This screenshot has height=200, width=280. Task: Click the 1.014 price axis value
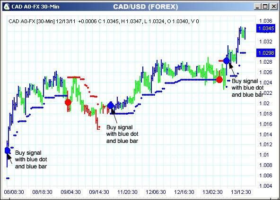click(265, 134)
